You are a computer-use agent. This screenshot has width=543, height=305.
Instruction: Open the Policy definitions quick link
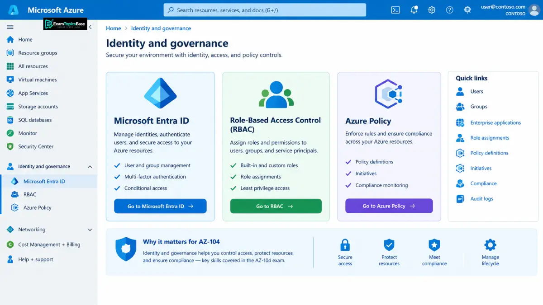click(x=489, y=153)
